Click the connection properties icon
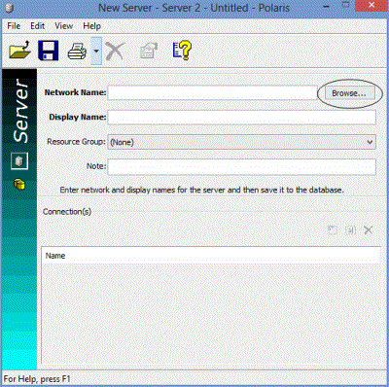The width and height of the screenshot is (389, 387). click(x=350, y=230)
